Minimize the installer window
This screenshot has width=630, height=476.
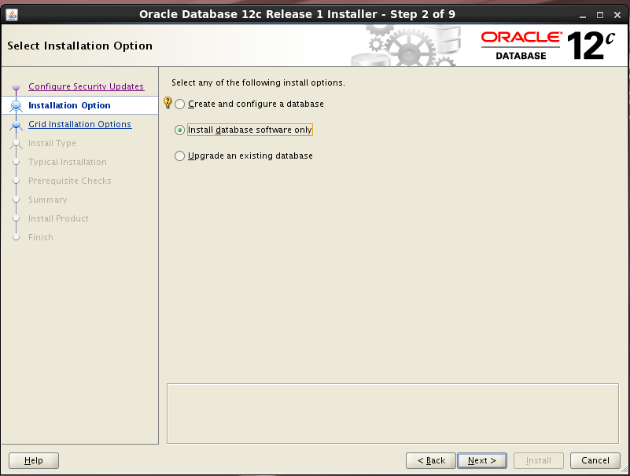[583, 15]
